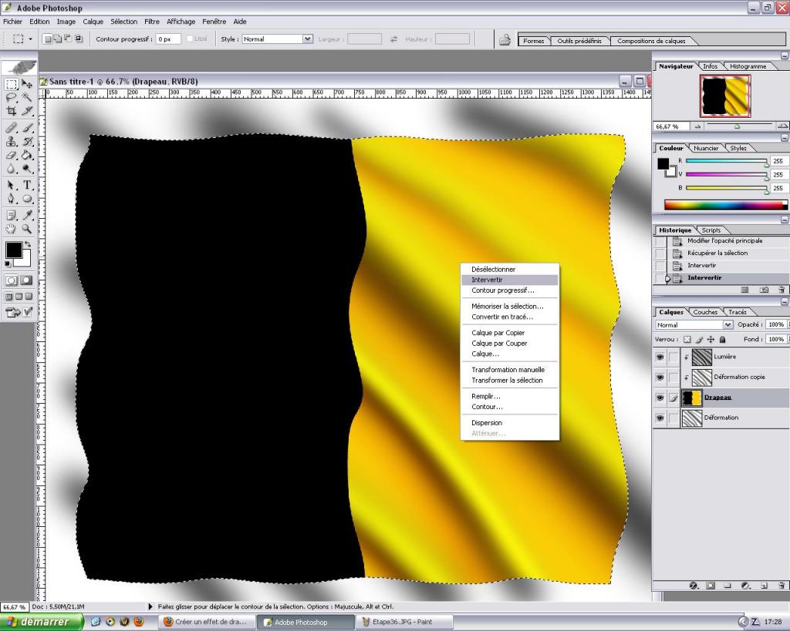Click the foreground color swatch in toolbox
790x631 pixels.
click(14, 250)
